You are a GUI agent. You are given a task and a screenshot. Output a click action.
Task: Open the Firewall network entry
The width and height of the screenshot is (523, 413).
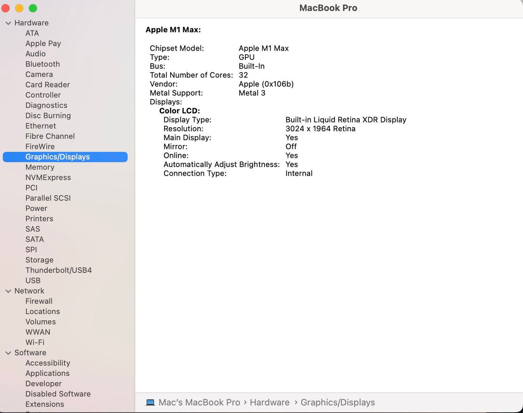click(x=39, y=301)
